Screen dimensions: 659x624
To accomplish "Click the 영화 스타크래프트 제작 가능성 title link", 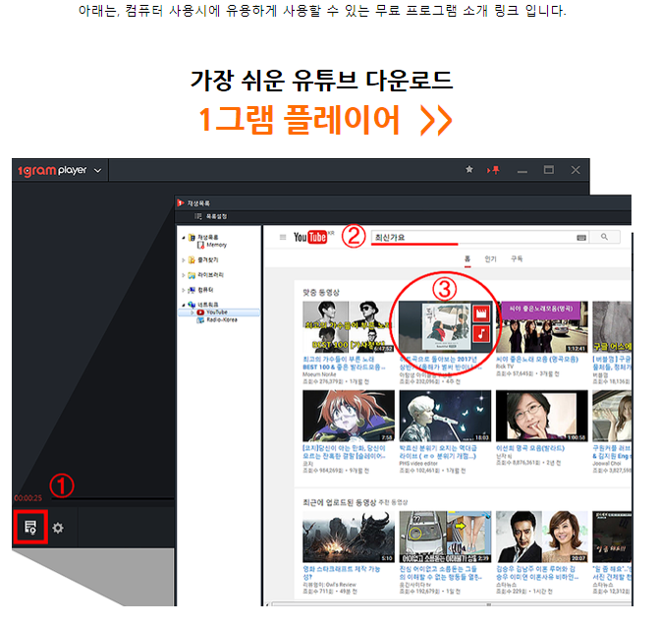I will pyautogui.click(x=341, y=573).
